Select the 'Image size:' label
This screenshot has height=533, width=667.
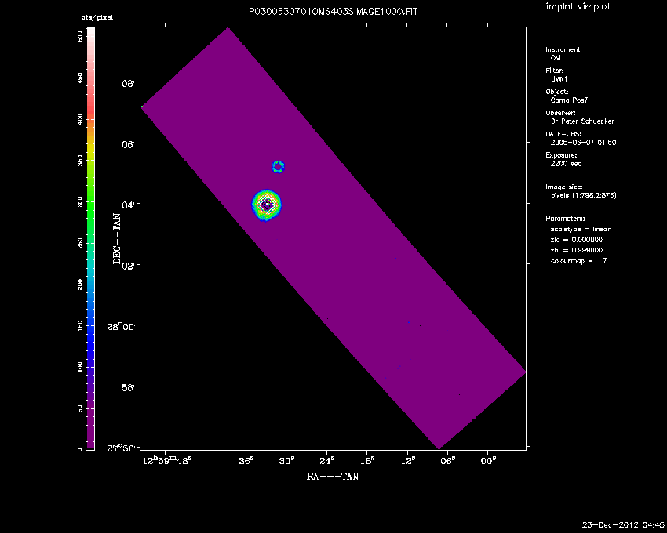[564, 187]
